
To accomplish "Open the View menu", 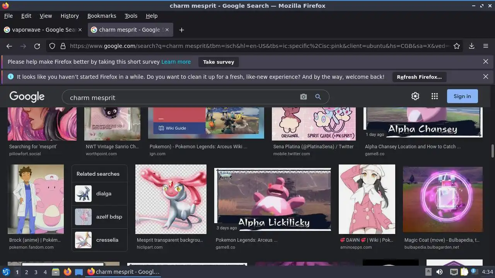I will tap(46, 16).
